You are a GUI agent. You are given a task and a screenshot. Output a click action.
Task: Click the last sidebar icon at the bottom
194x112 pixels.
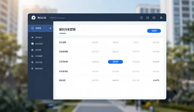point(32,68)
